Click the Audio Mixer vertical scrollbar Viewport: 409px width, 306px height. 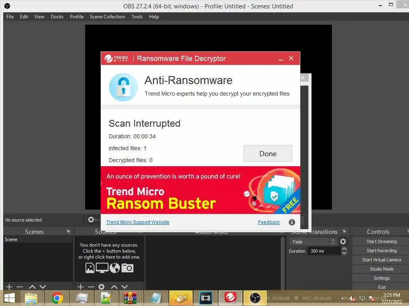283,263
